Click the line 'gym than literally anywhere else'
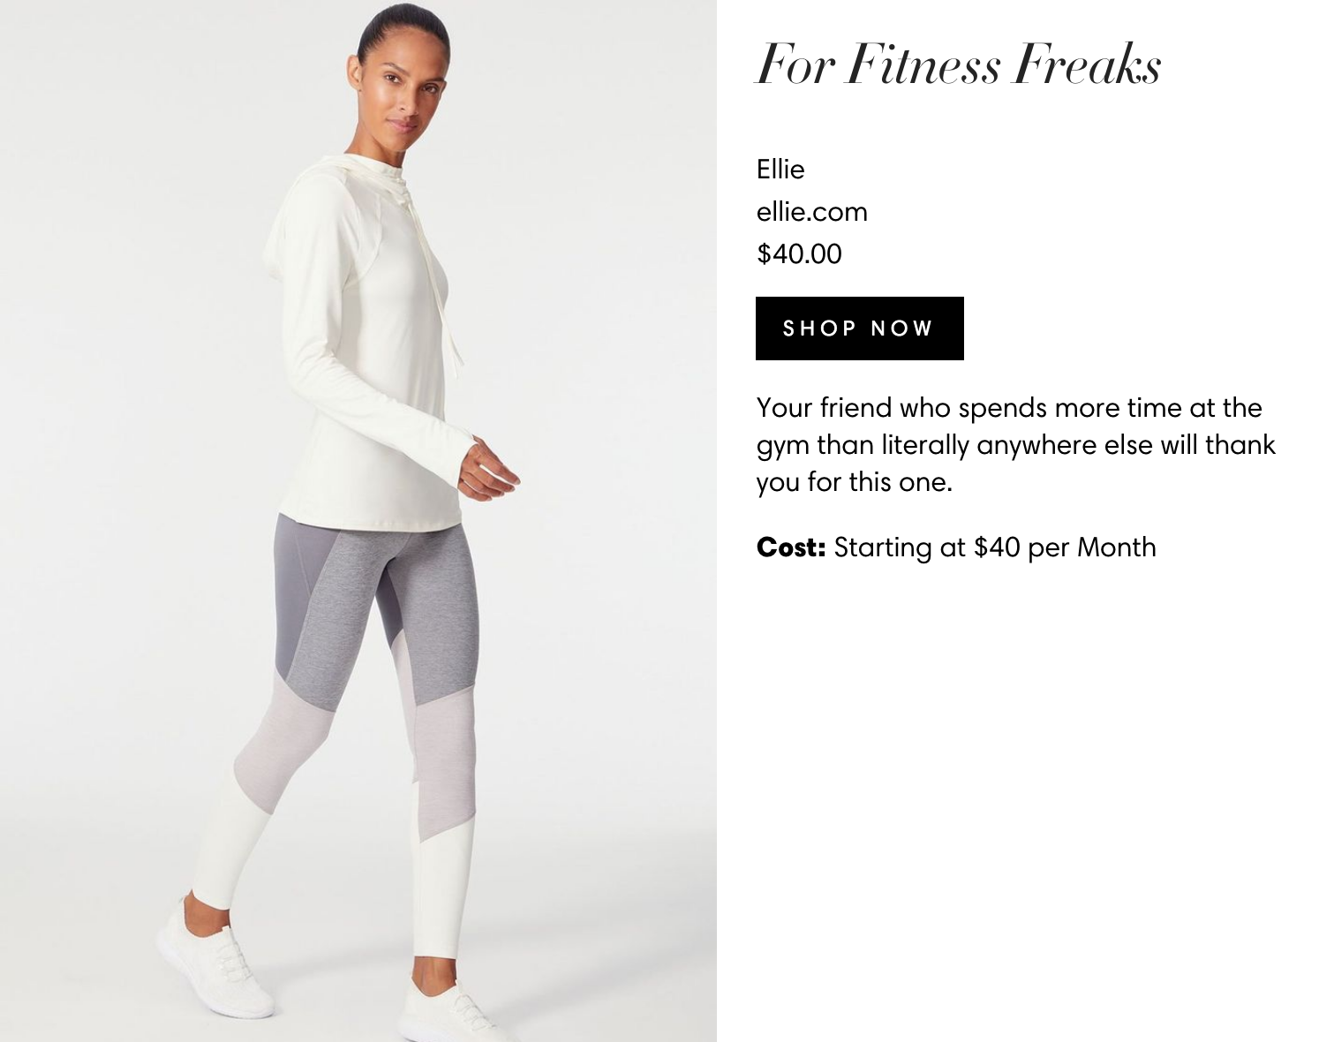The image size is (1319, 1042). click(x=1016, y=445)
